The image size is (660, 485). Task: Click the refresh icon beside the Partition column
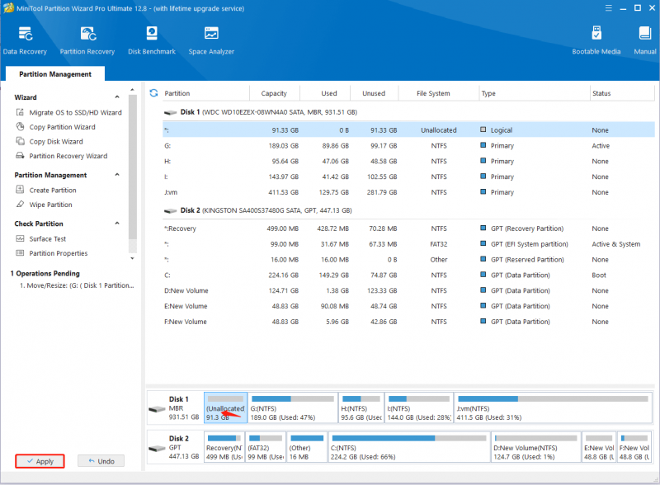coord(154,92)
